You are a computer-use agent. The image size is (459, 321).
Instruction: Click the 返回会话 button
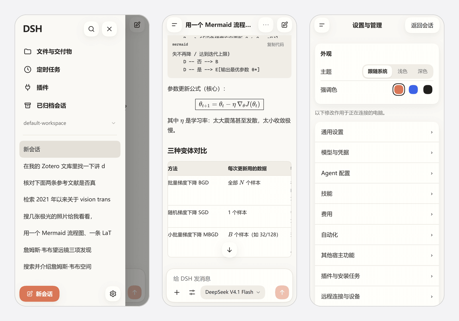pyautogui.click(x=422, y=25)
